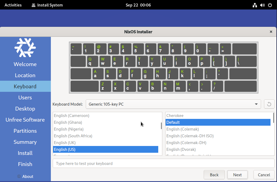Close the NixOS Installer window

tap(271, 32)
